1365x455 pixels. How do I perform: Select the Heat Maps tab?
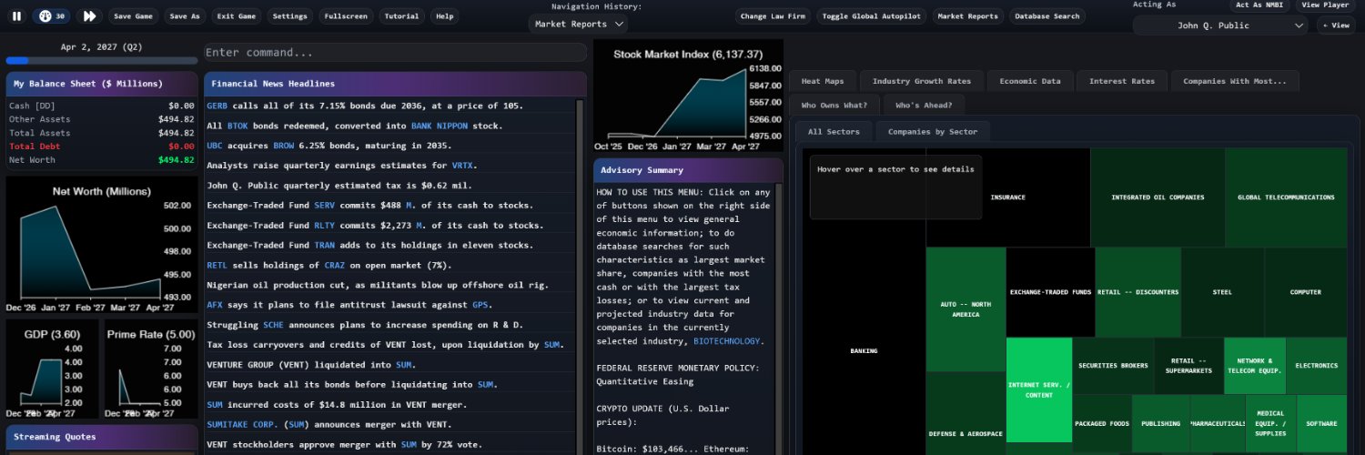click(x=823, y=81)
